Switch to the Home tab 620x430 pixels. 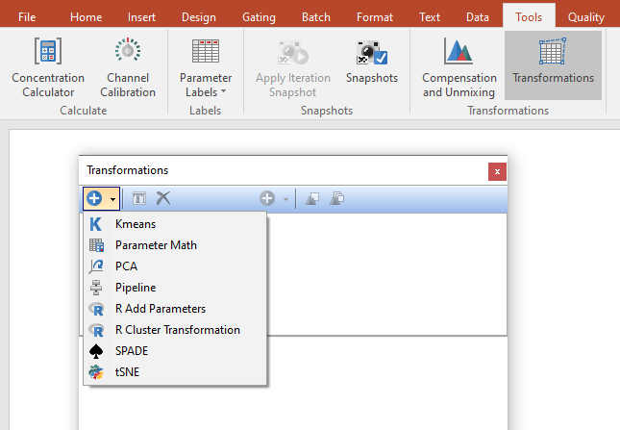pos(86,17)
